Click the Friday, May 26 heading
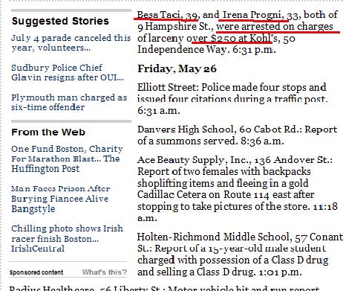346x291 pixels. (x=177, y=68)
